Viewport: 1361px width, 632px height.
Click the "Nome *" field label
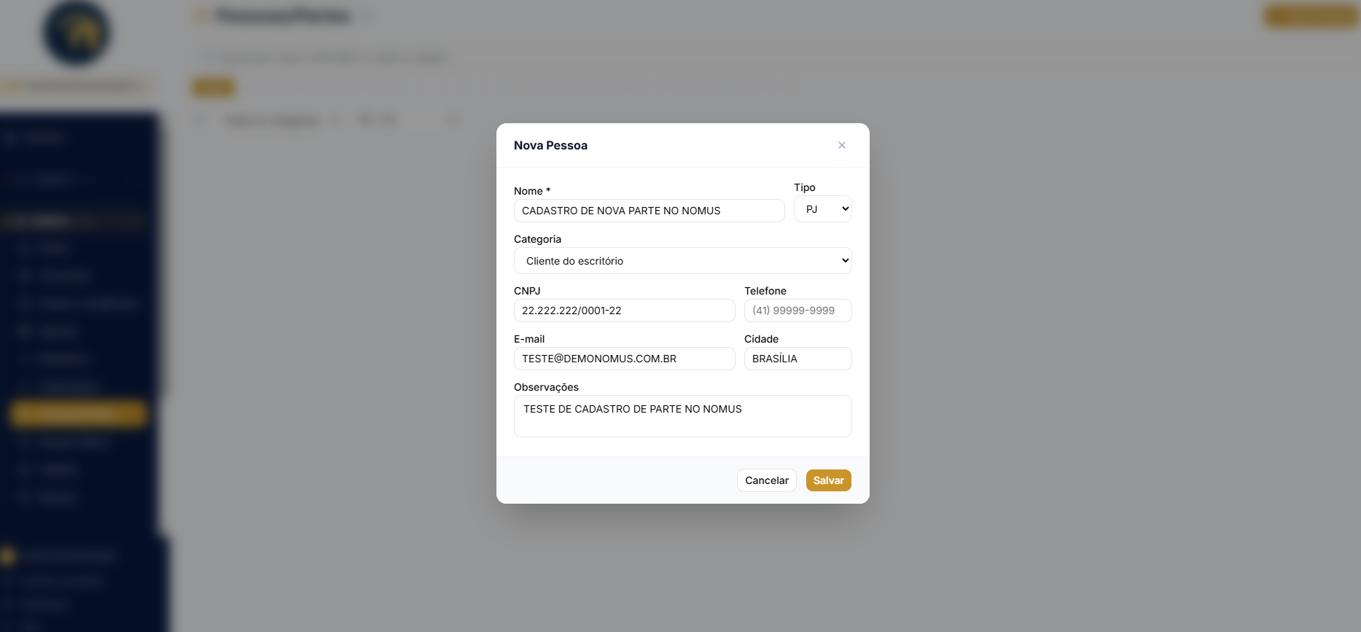tap(532, 191)
